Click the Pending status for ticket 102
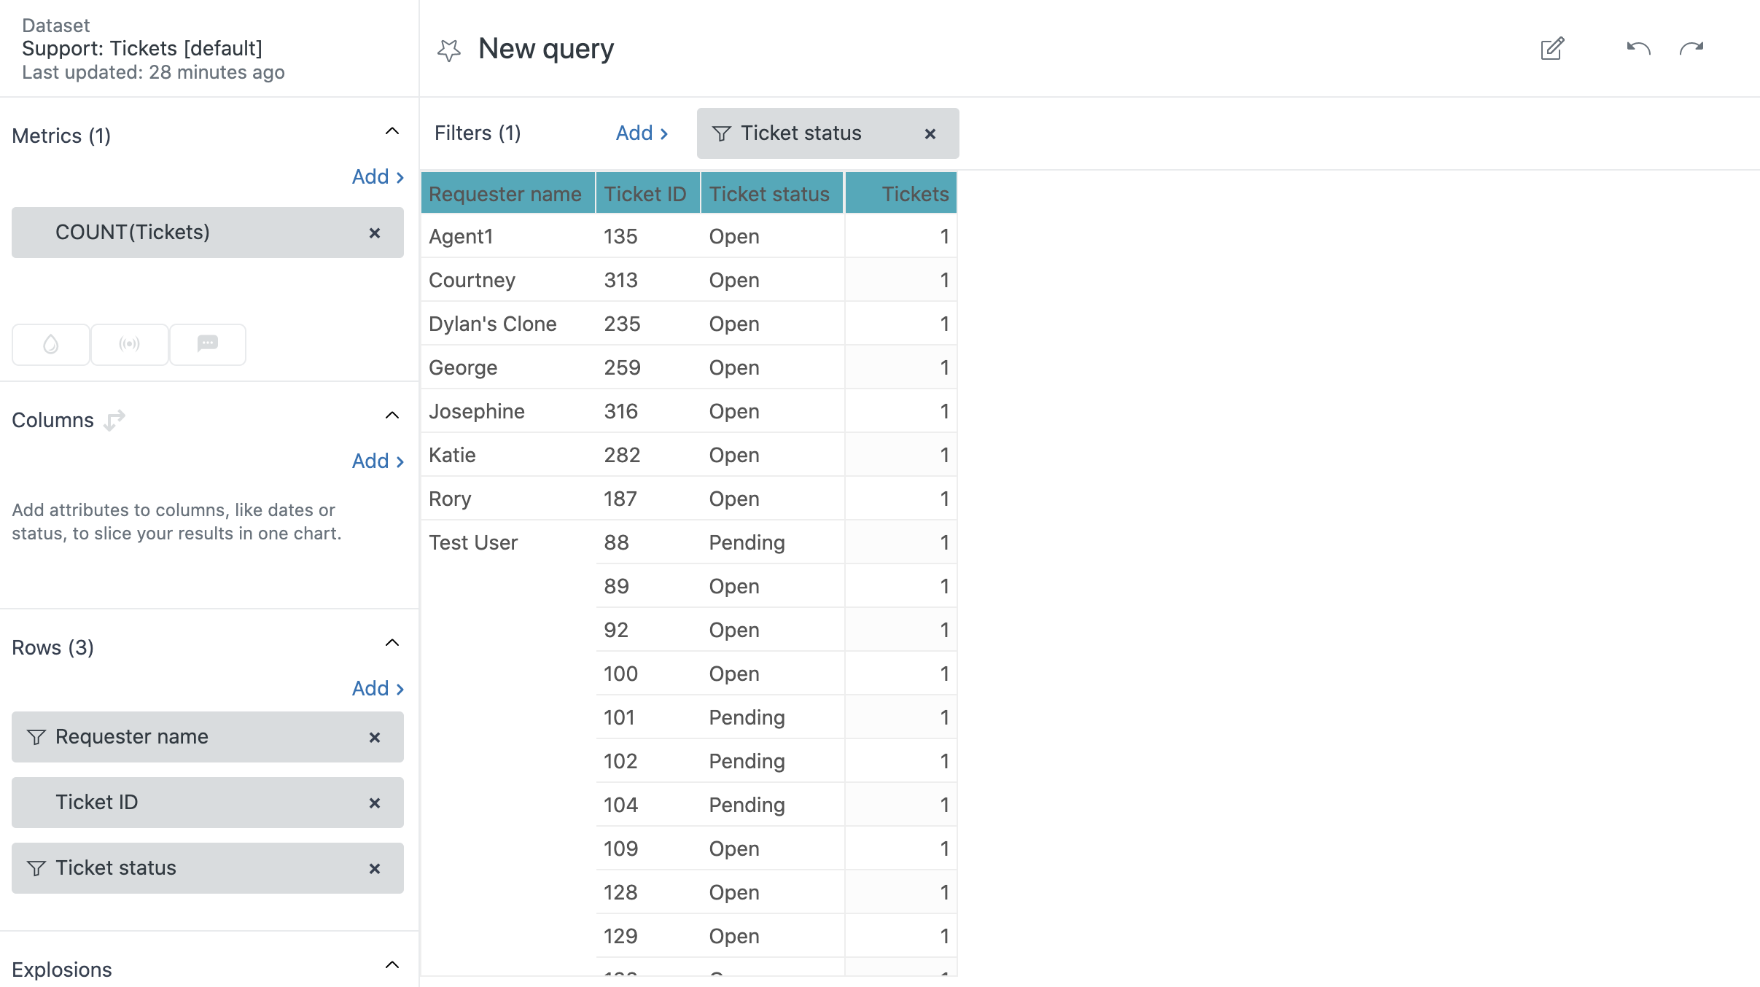1760x987 pixels. click(772, 761)
